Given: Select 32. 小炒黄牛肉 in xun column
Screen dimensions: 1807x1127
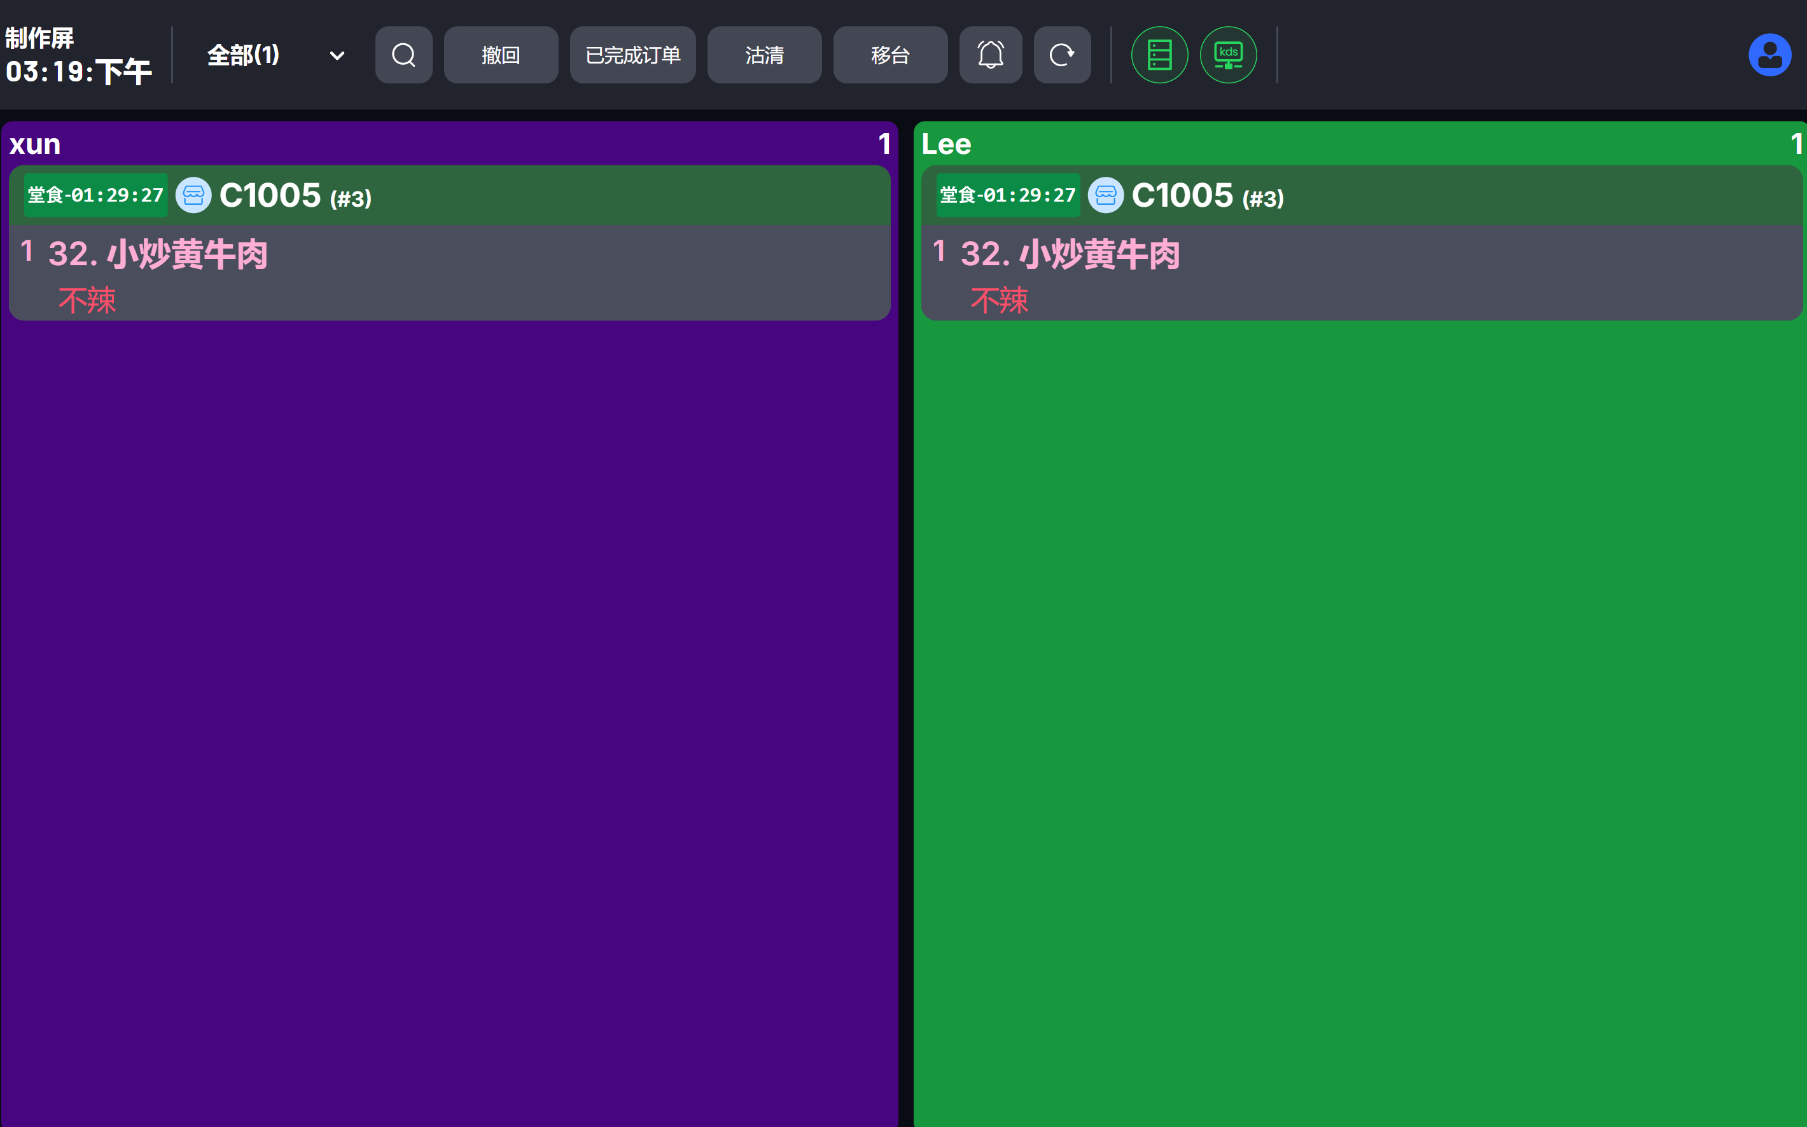Looking at the screenshot, I should (158, 254).
